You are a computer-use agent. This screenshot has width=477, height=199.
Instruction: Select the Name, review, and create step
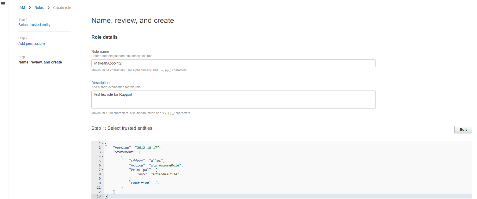coord(40,62)
